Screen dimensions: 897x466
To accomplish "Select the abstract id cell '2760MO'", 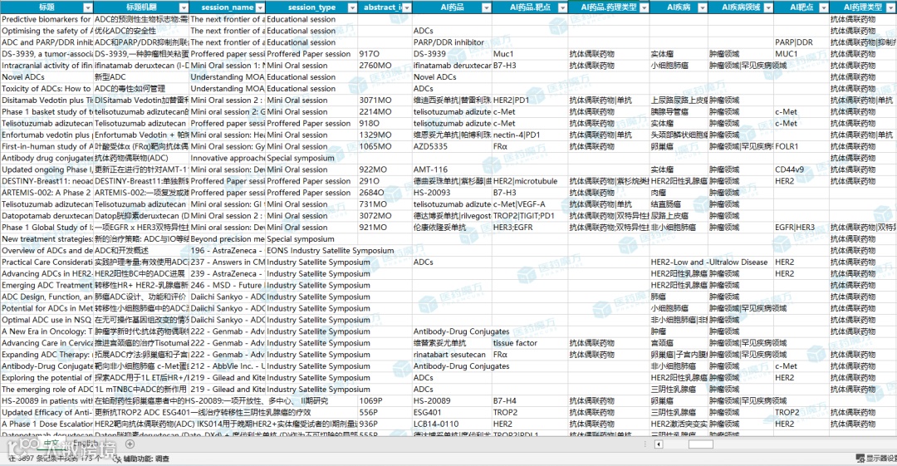I will click(385, 66).
